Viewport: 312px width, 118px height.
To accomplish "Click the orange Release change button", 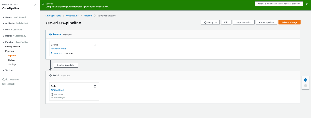I will point(289,22).
